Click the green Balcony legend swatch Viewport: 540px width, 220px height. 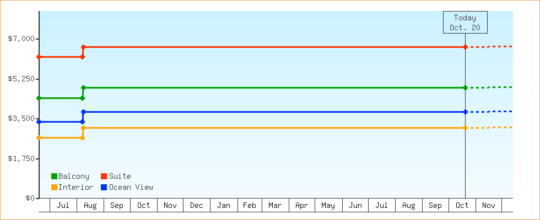coord(54,177)
